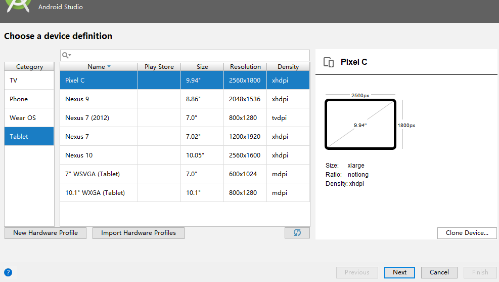Select the Tablet category
This screenshot has width=499, height=282.
point(29,136)
